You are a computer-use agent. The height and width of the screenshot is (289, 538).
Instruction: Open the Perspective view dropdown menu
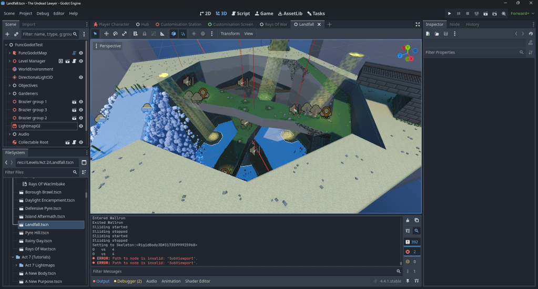pos(108,46)
